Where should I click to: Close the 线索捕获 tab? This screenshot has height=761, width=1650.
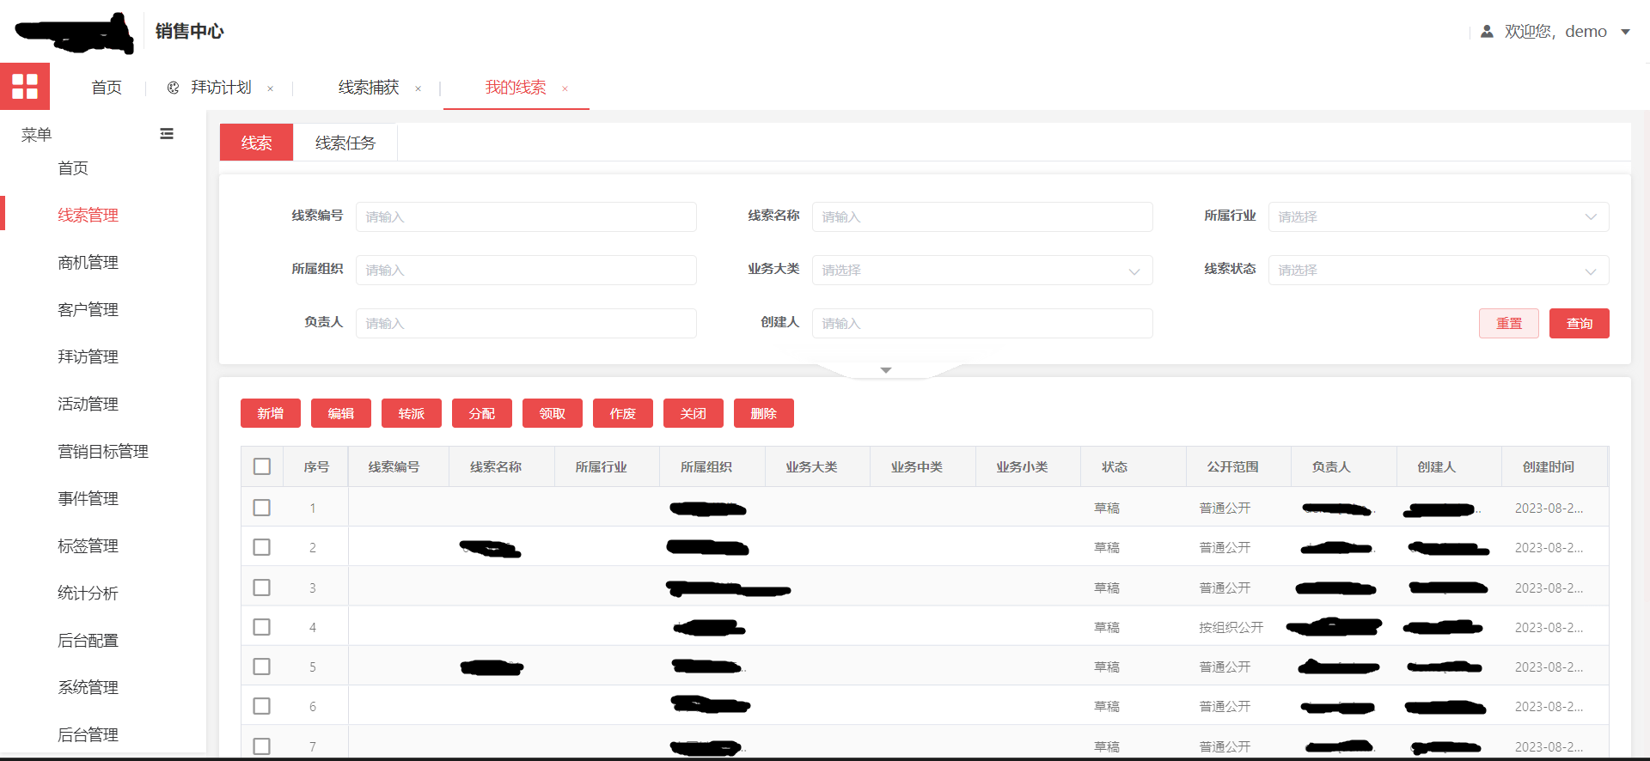(418, 88)
